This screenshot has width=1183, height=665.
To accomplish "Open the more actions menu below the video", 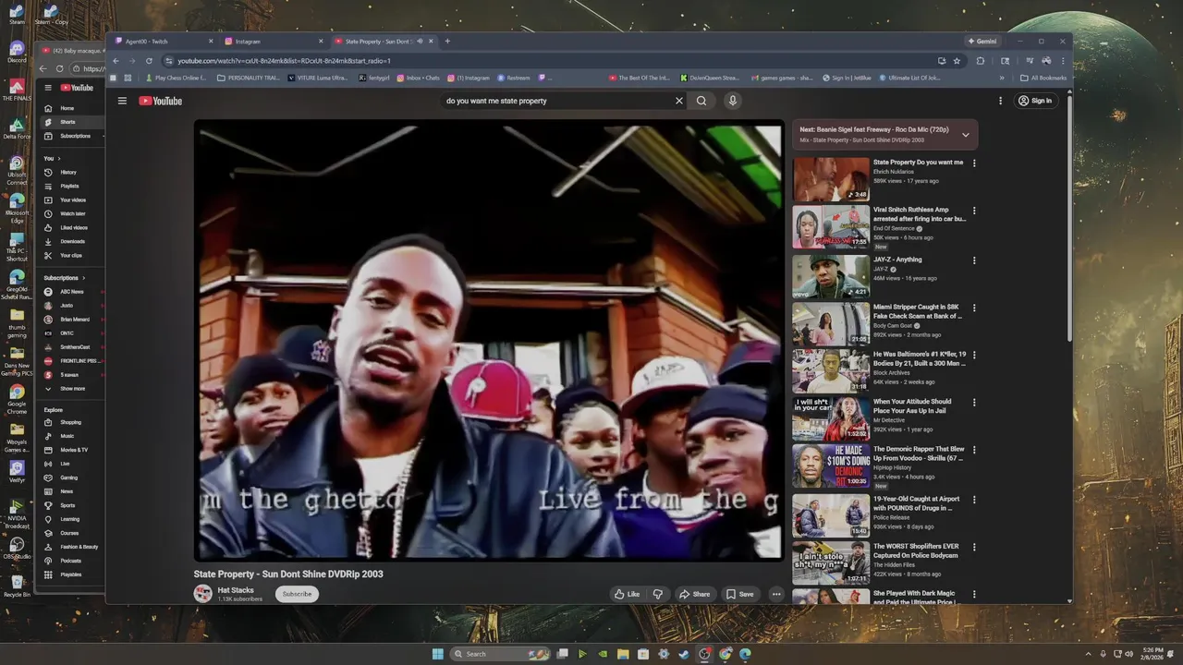I will tap(776, 594).
